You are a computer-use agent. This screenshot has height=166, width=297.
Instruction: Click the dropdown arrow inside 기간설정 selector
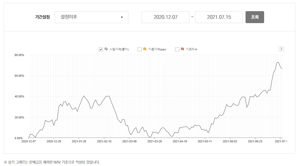(122, 17)
